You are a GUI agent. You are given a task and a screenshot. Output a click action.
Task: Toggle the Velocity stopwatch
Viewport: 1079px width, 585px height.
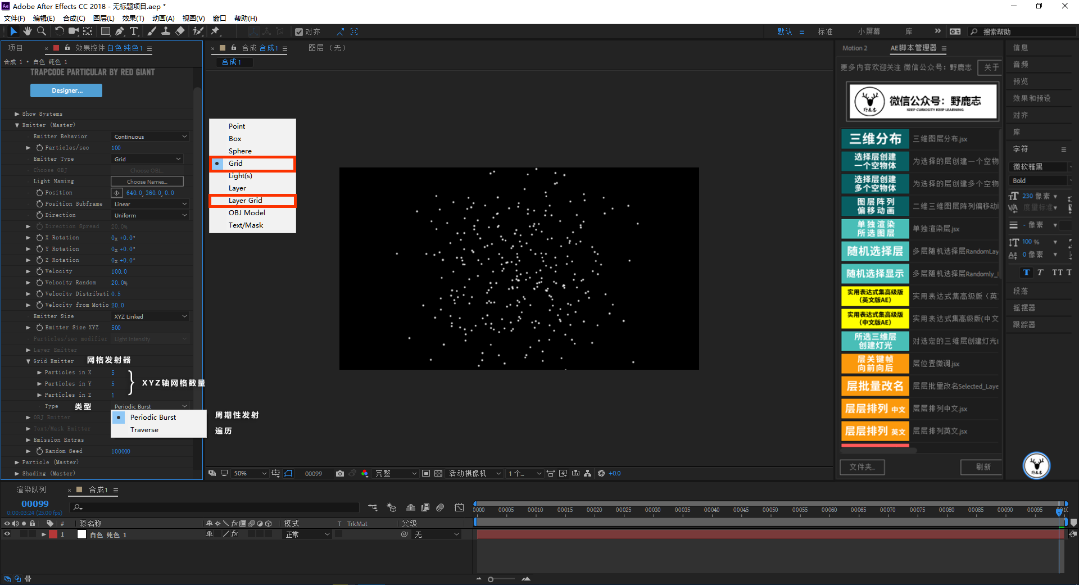coord(40,271)
